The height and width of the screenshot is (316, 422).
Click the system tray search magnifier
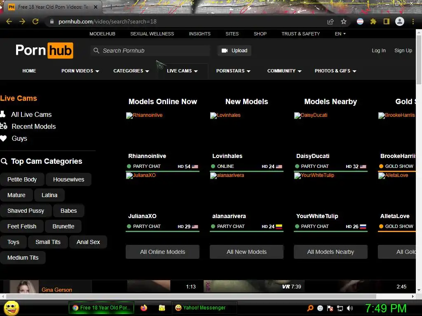(310, 308)
